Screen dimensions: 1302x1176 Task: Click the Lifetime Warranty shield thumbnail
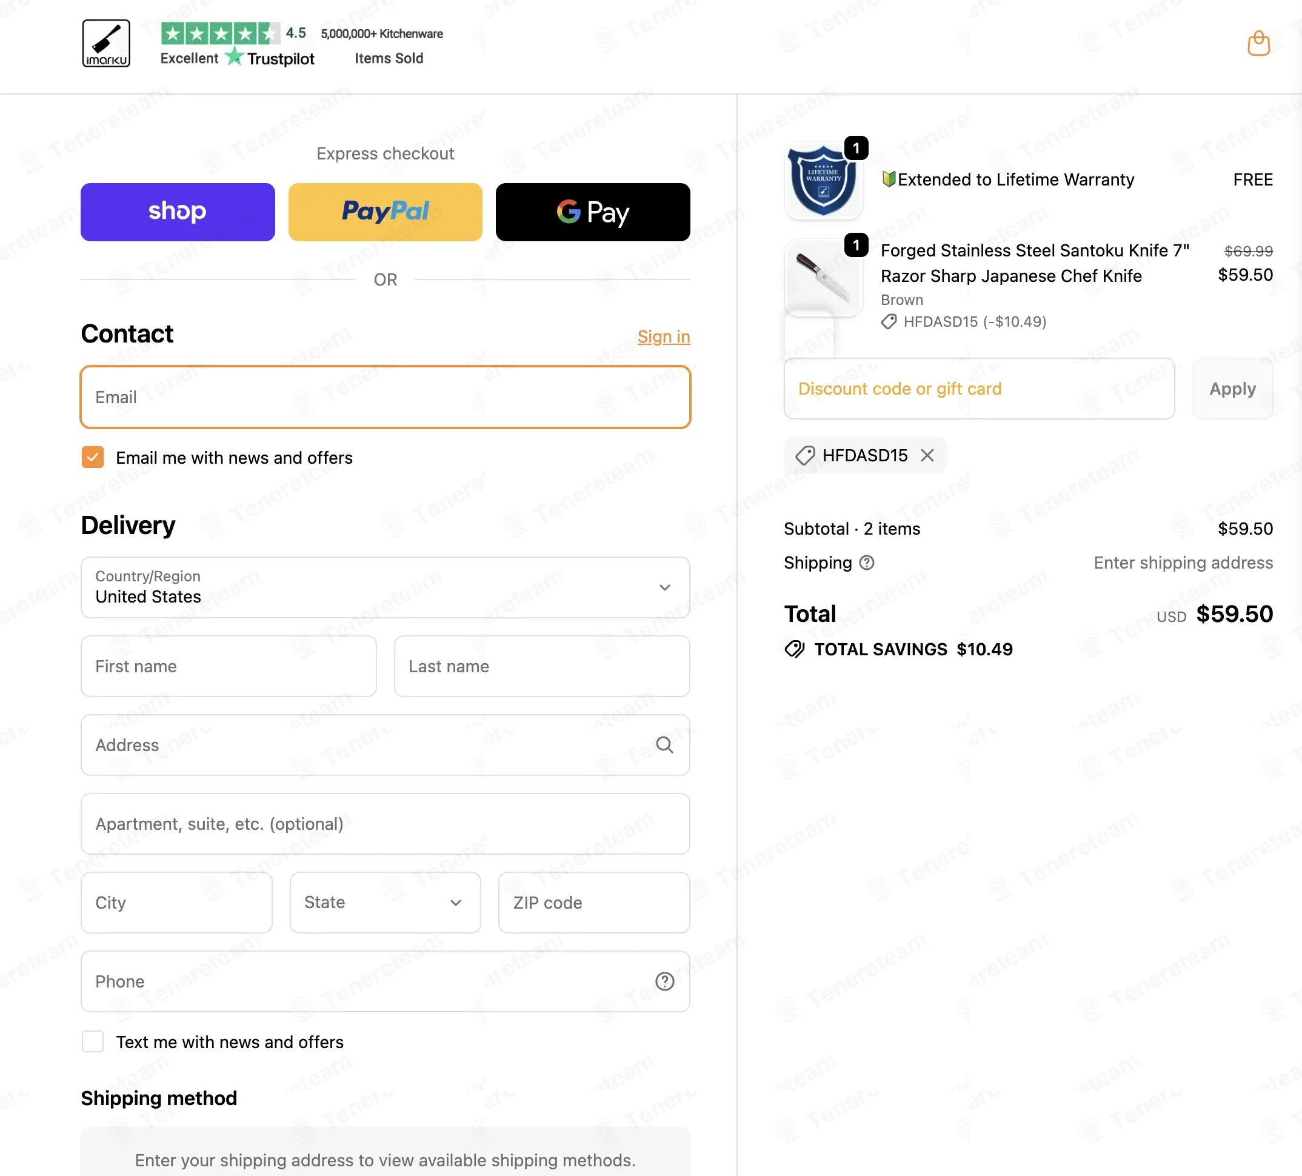coord(823,180)
